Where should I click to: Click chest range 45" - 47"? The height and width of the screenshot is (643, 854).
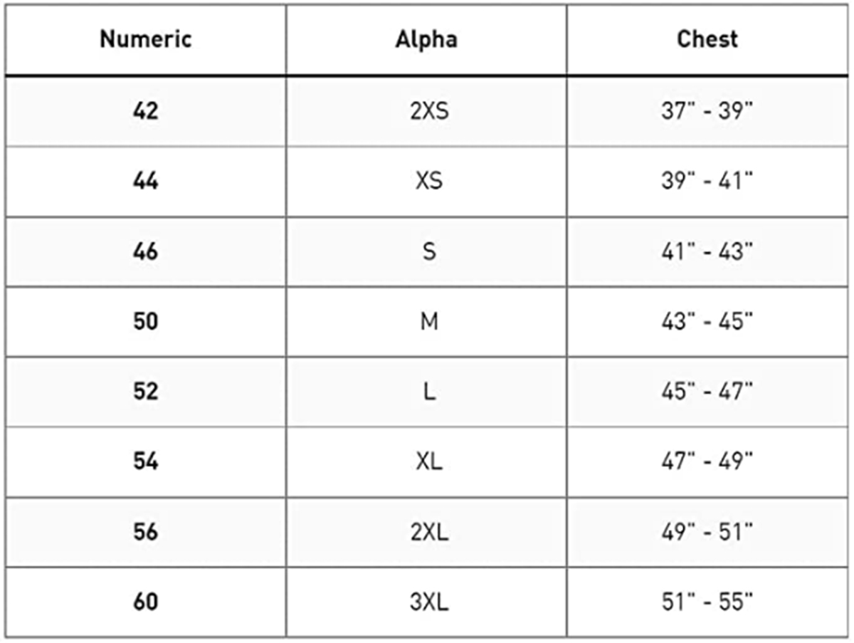coord(707,391)
